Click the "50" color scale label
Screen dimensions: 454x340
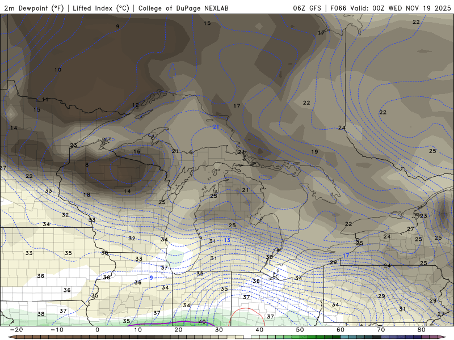click(300, 330)
